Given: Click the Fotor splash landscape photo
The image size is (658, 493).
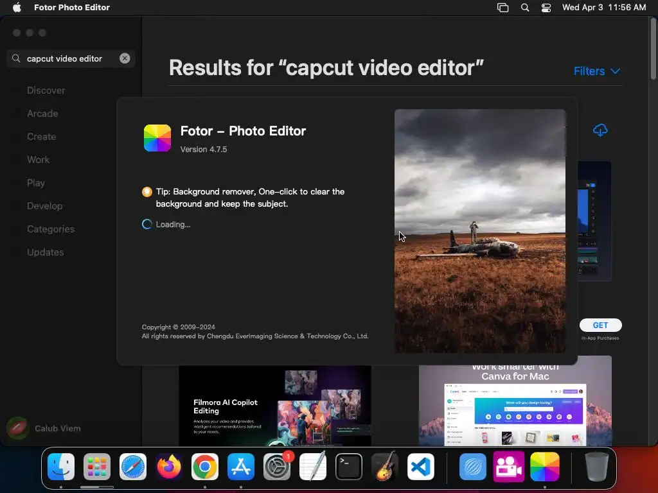Looking at the screenshot, I should click(480, 231).
